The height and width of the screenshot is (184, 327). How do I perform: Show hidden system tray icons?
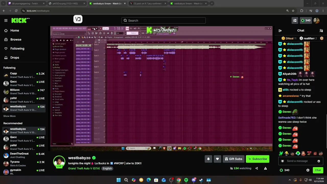[289, 180]
